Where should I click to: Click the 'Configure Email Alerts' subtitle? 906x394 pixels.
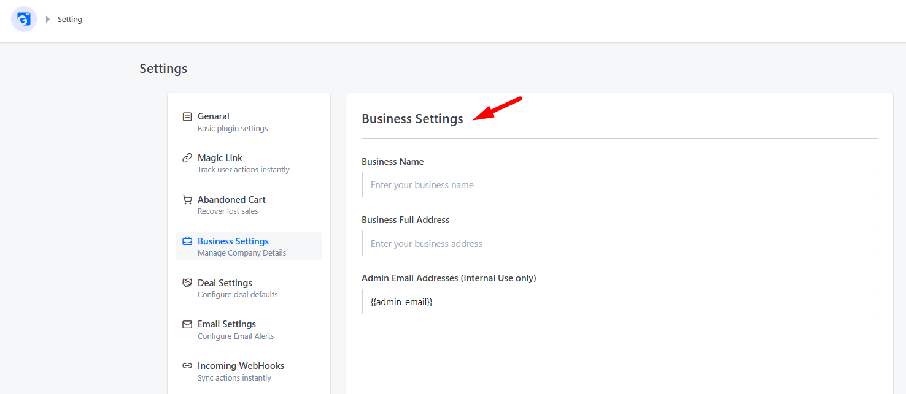tap(236, 336)
